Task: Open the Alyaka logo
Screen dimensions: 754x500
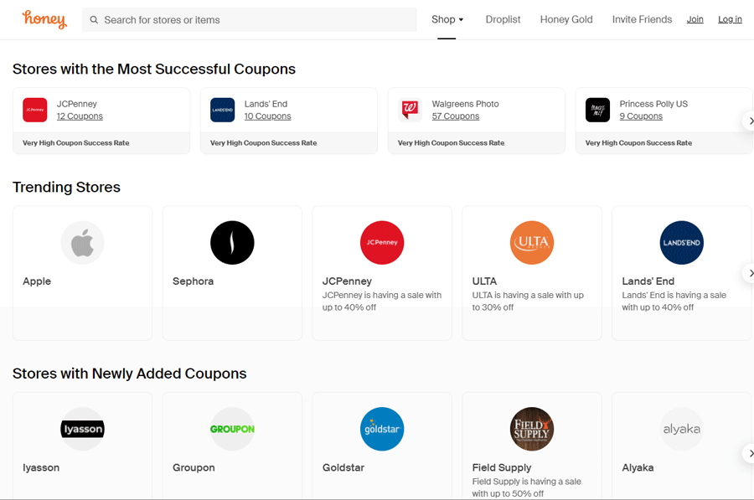Action: [x=682, y=429]
